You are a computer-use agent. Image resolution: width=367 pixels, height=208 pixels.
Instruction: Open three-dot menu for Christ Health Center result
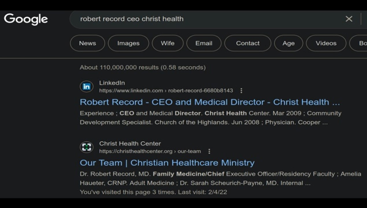[209, 151]
